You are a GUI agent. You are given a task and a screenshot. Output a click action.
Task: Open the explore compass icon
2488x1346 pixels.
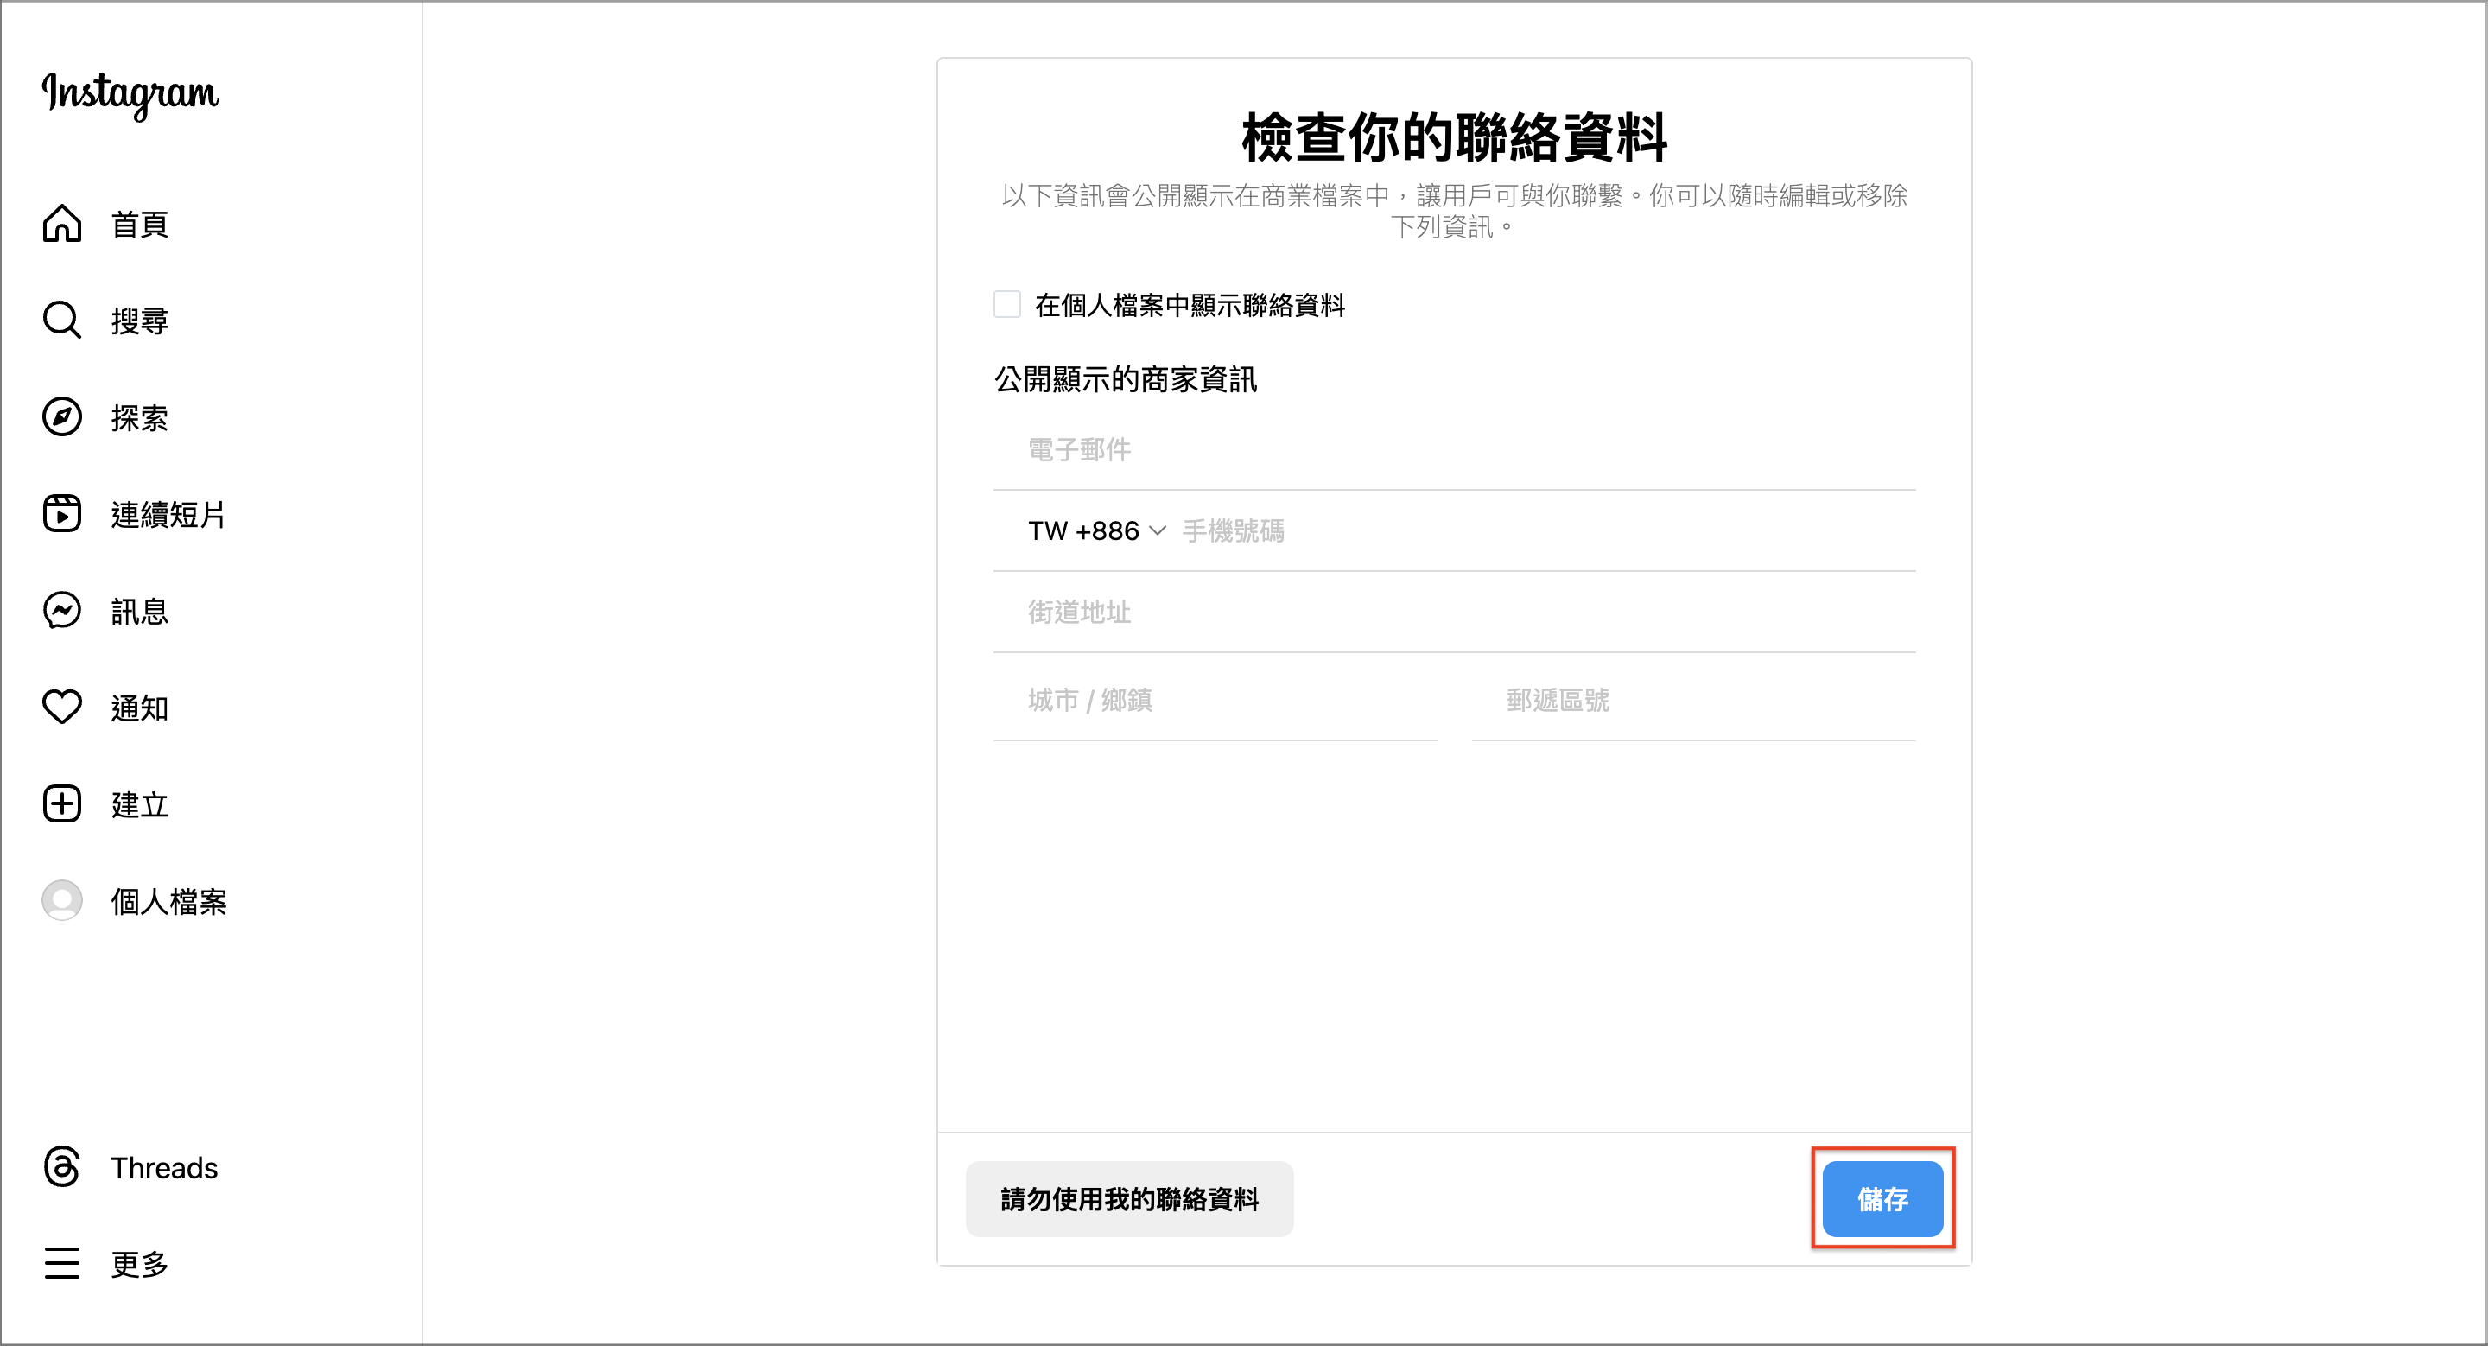62,417
